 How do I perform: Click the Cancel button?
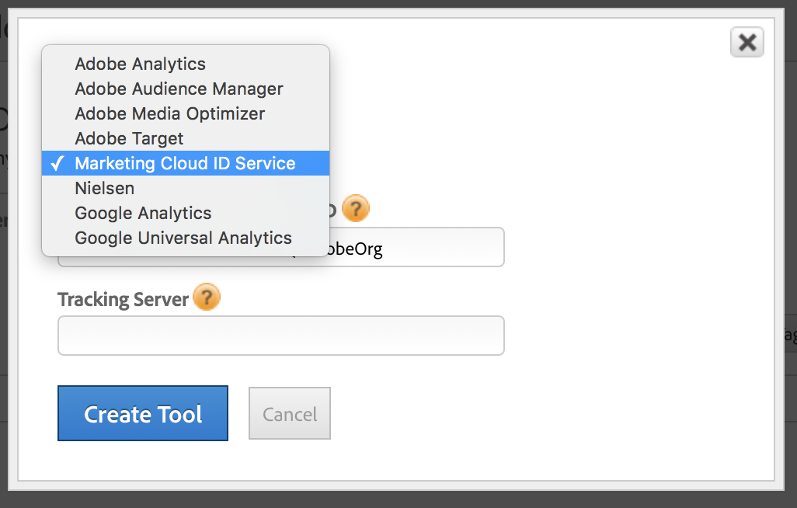289,412
